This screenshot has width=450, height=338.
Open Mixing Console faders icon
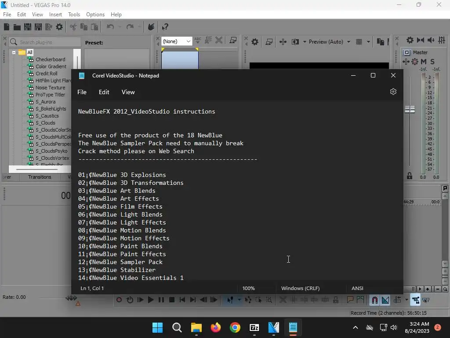[442, 40]
